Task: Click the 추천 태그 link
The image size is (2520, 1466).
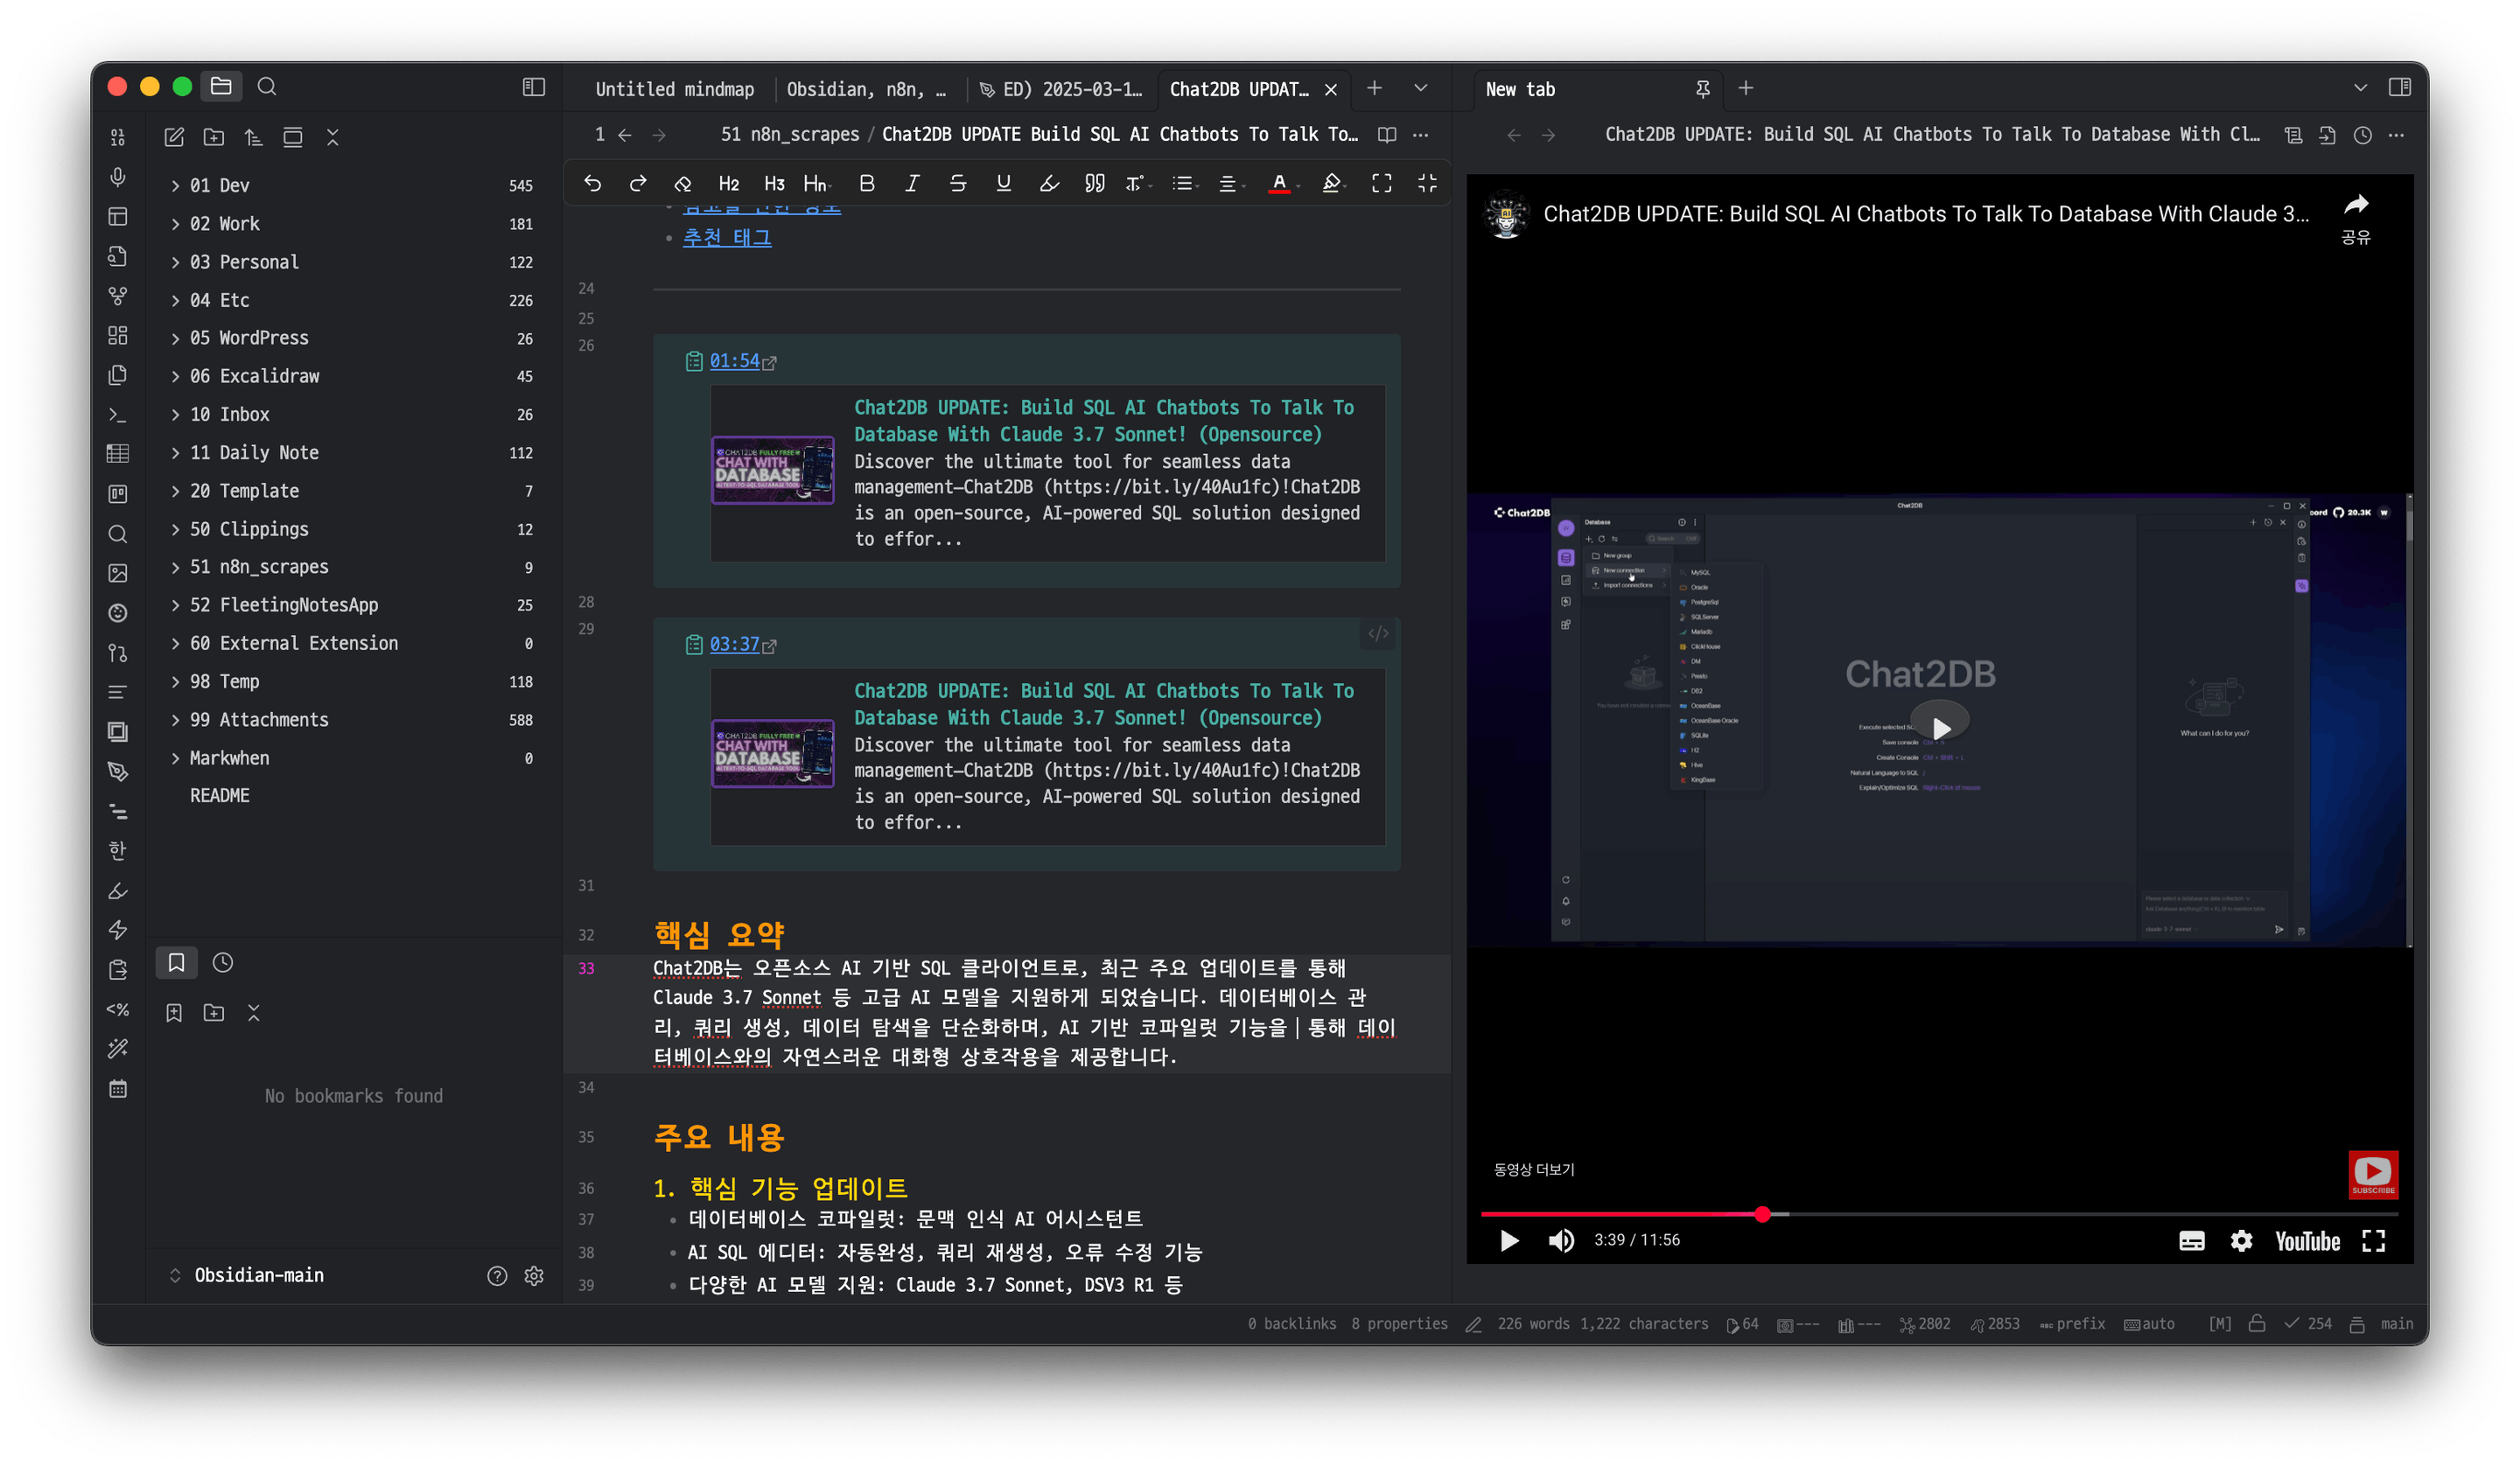Action: (727, 237)
